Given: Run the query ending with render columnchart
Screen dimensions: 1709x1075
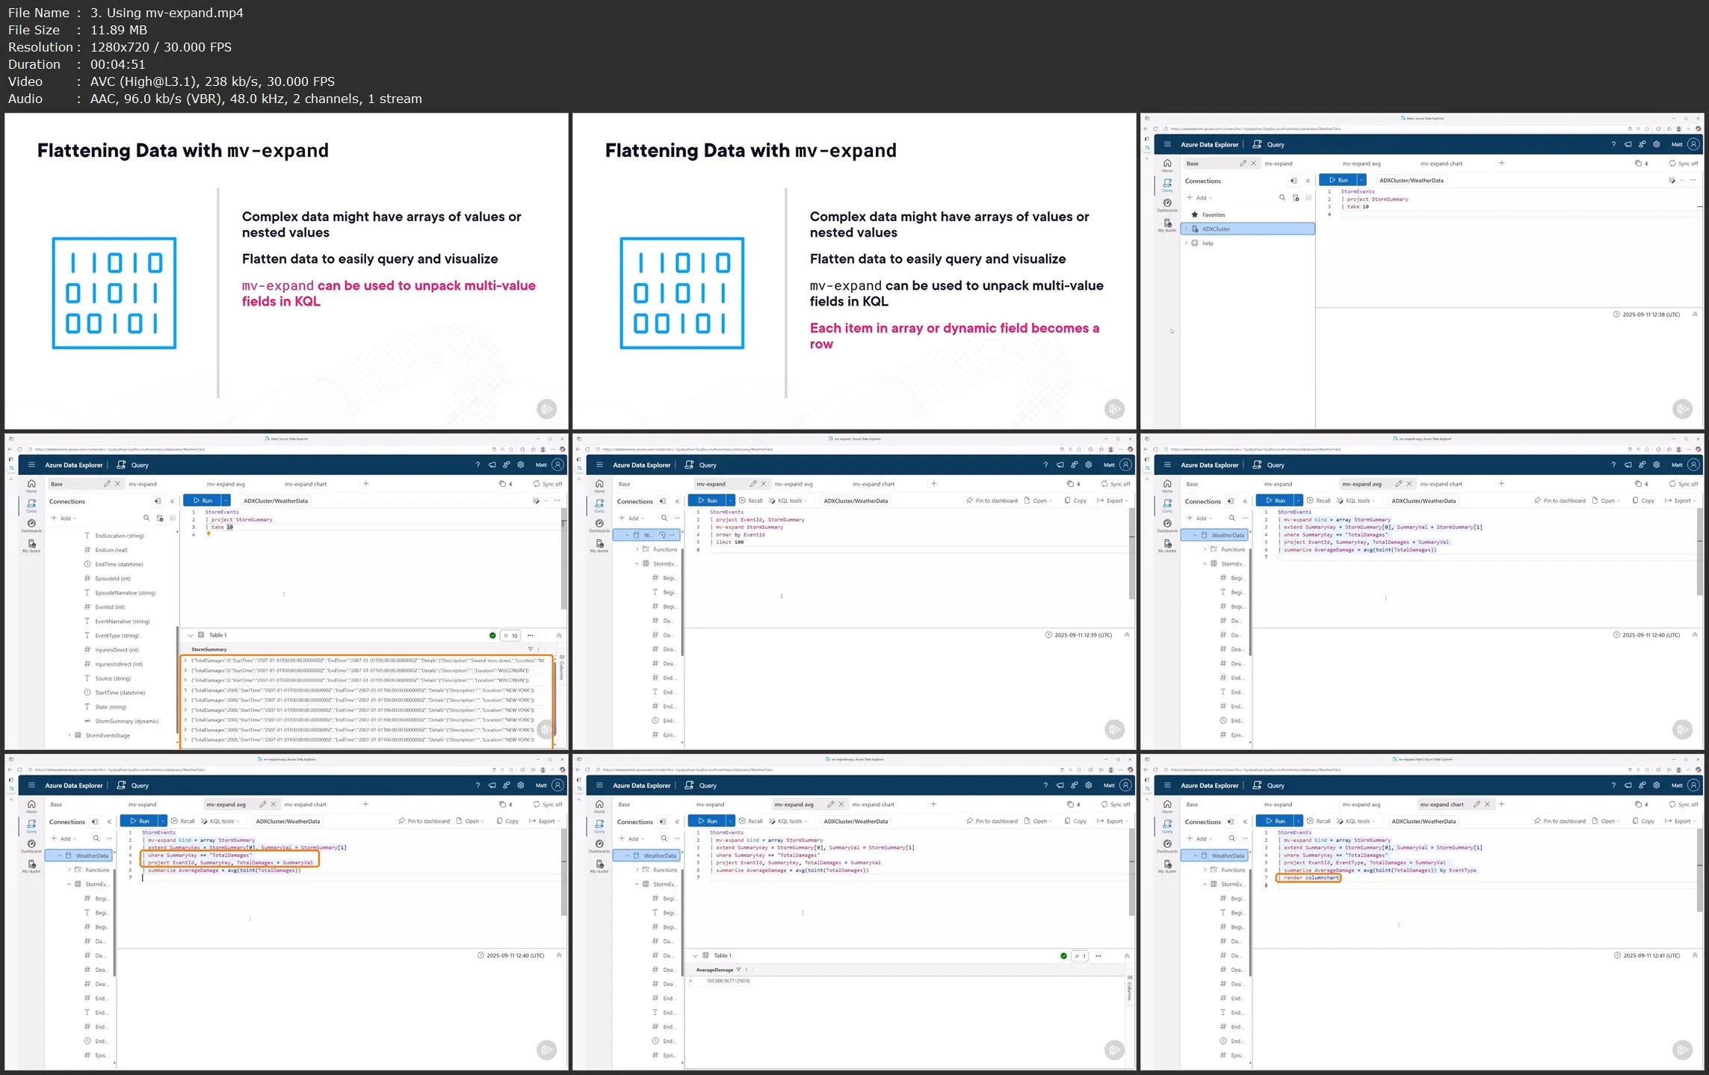Looking at the screenshot, I should click(x=1275, y=821).
